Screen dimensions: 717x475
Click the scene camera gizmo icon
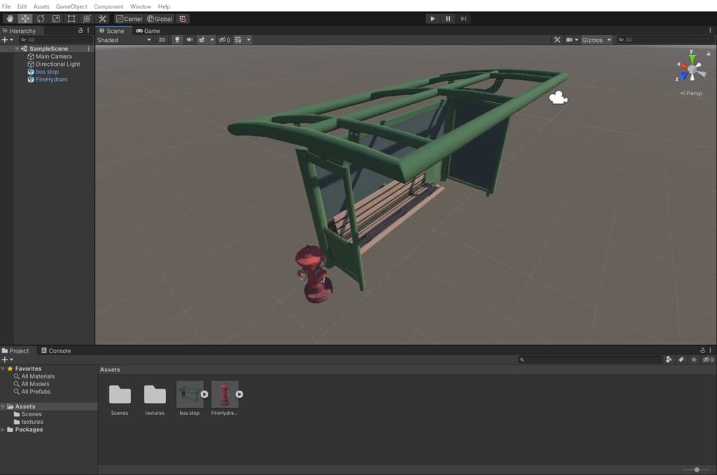558,99
